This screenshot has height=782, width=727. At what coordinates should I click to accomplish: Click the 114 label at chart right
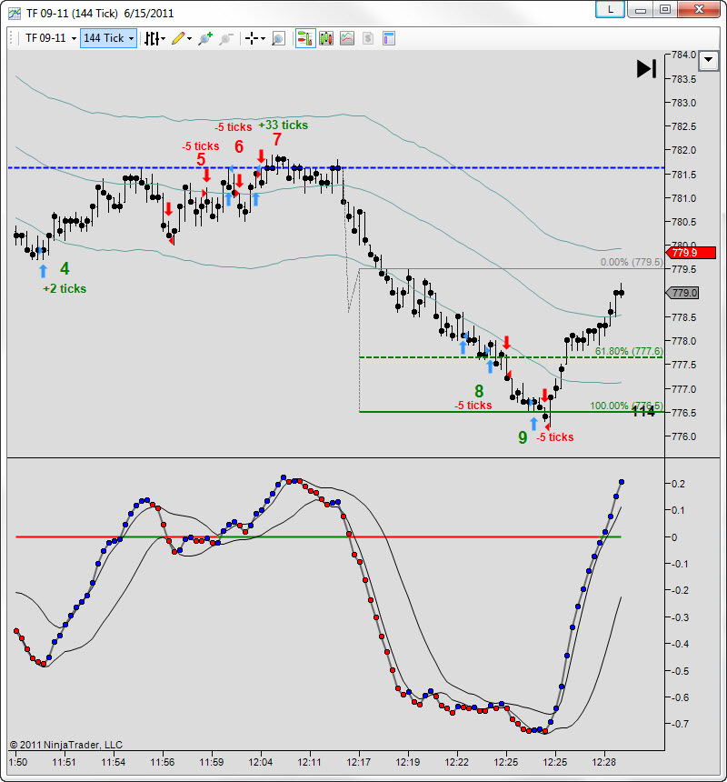coord(643,411)
